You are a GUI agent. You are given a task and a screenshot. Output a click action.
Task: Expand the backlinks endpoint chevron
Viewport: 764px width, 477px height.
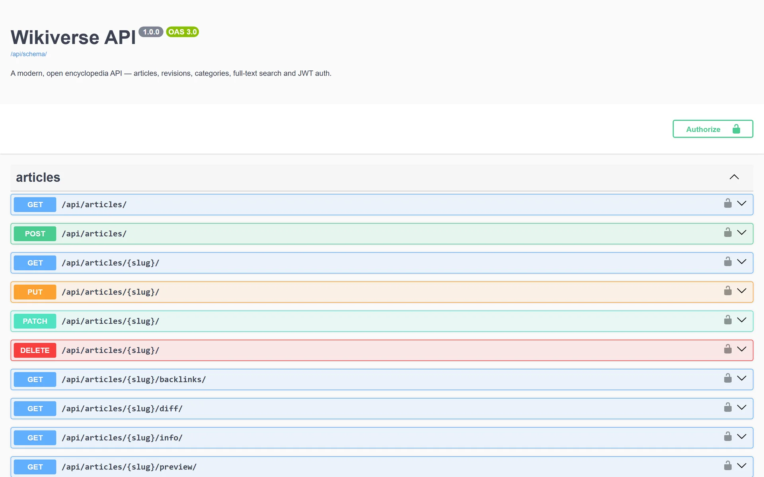pos(742,378)
